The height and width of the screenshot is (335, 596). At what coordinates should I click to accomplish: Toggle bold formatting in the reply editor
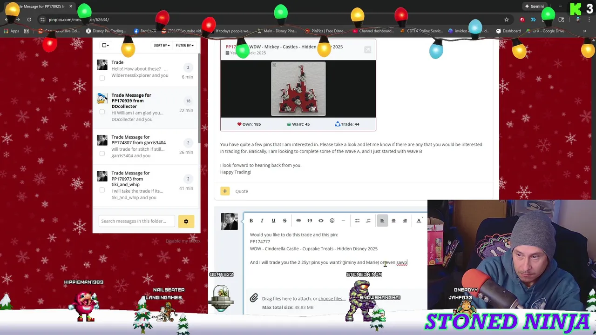[251, 221]
